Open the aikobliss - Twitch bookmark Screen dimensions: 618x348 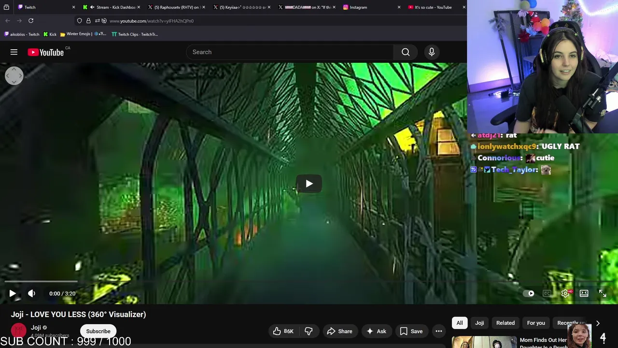coord(22,34)
